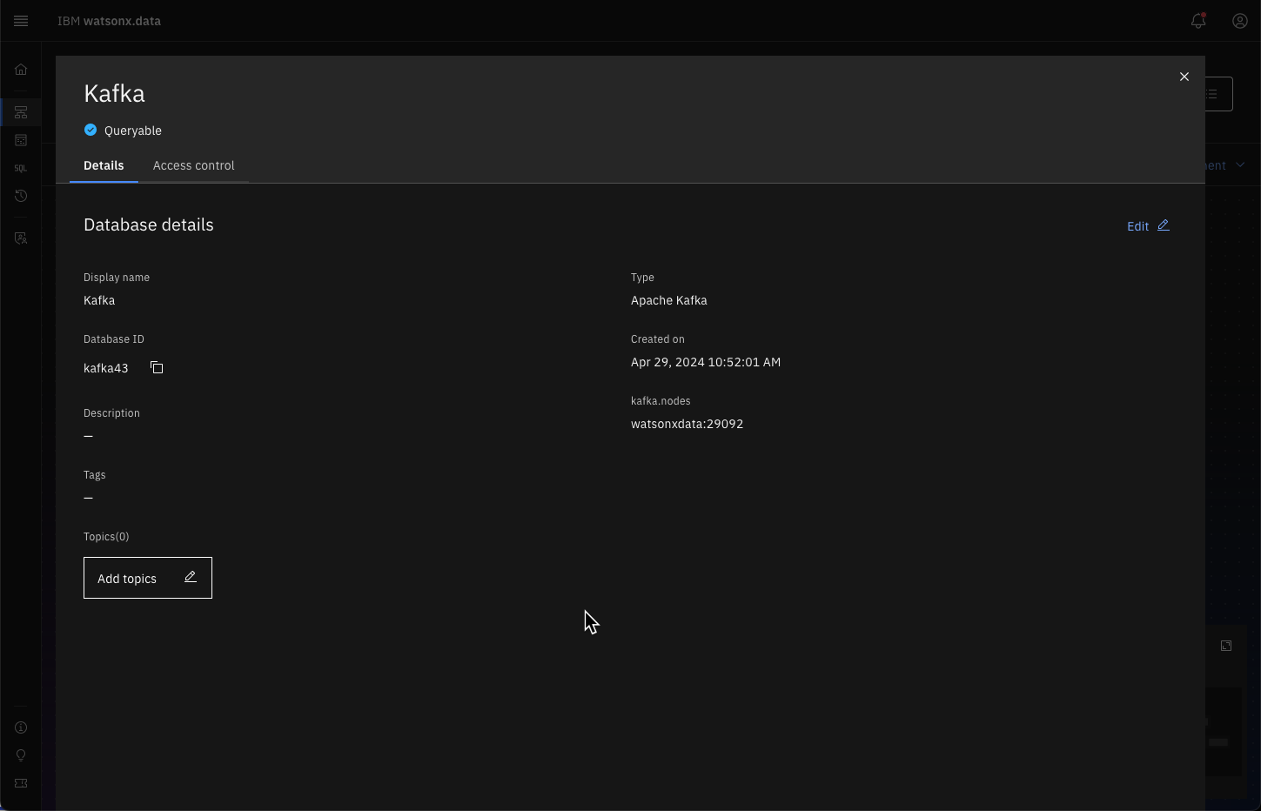This screenshot has height=811, width=1261.
Task: Switch to the Access control tab
Action: pos(193,165)
